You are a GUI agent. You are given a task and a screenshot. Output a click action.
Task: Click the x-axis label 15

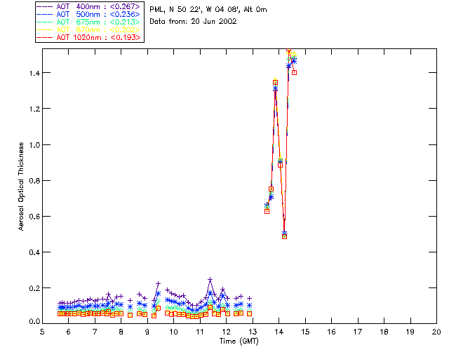point(305,332)
